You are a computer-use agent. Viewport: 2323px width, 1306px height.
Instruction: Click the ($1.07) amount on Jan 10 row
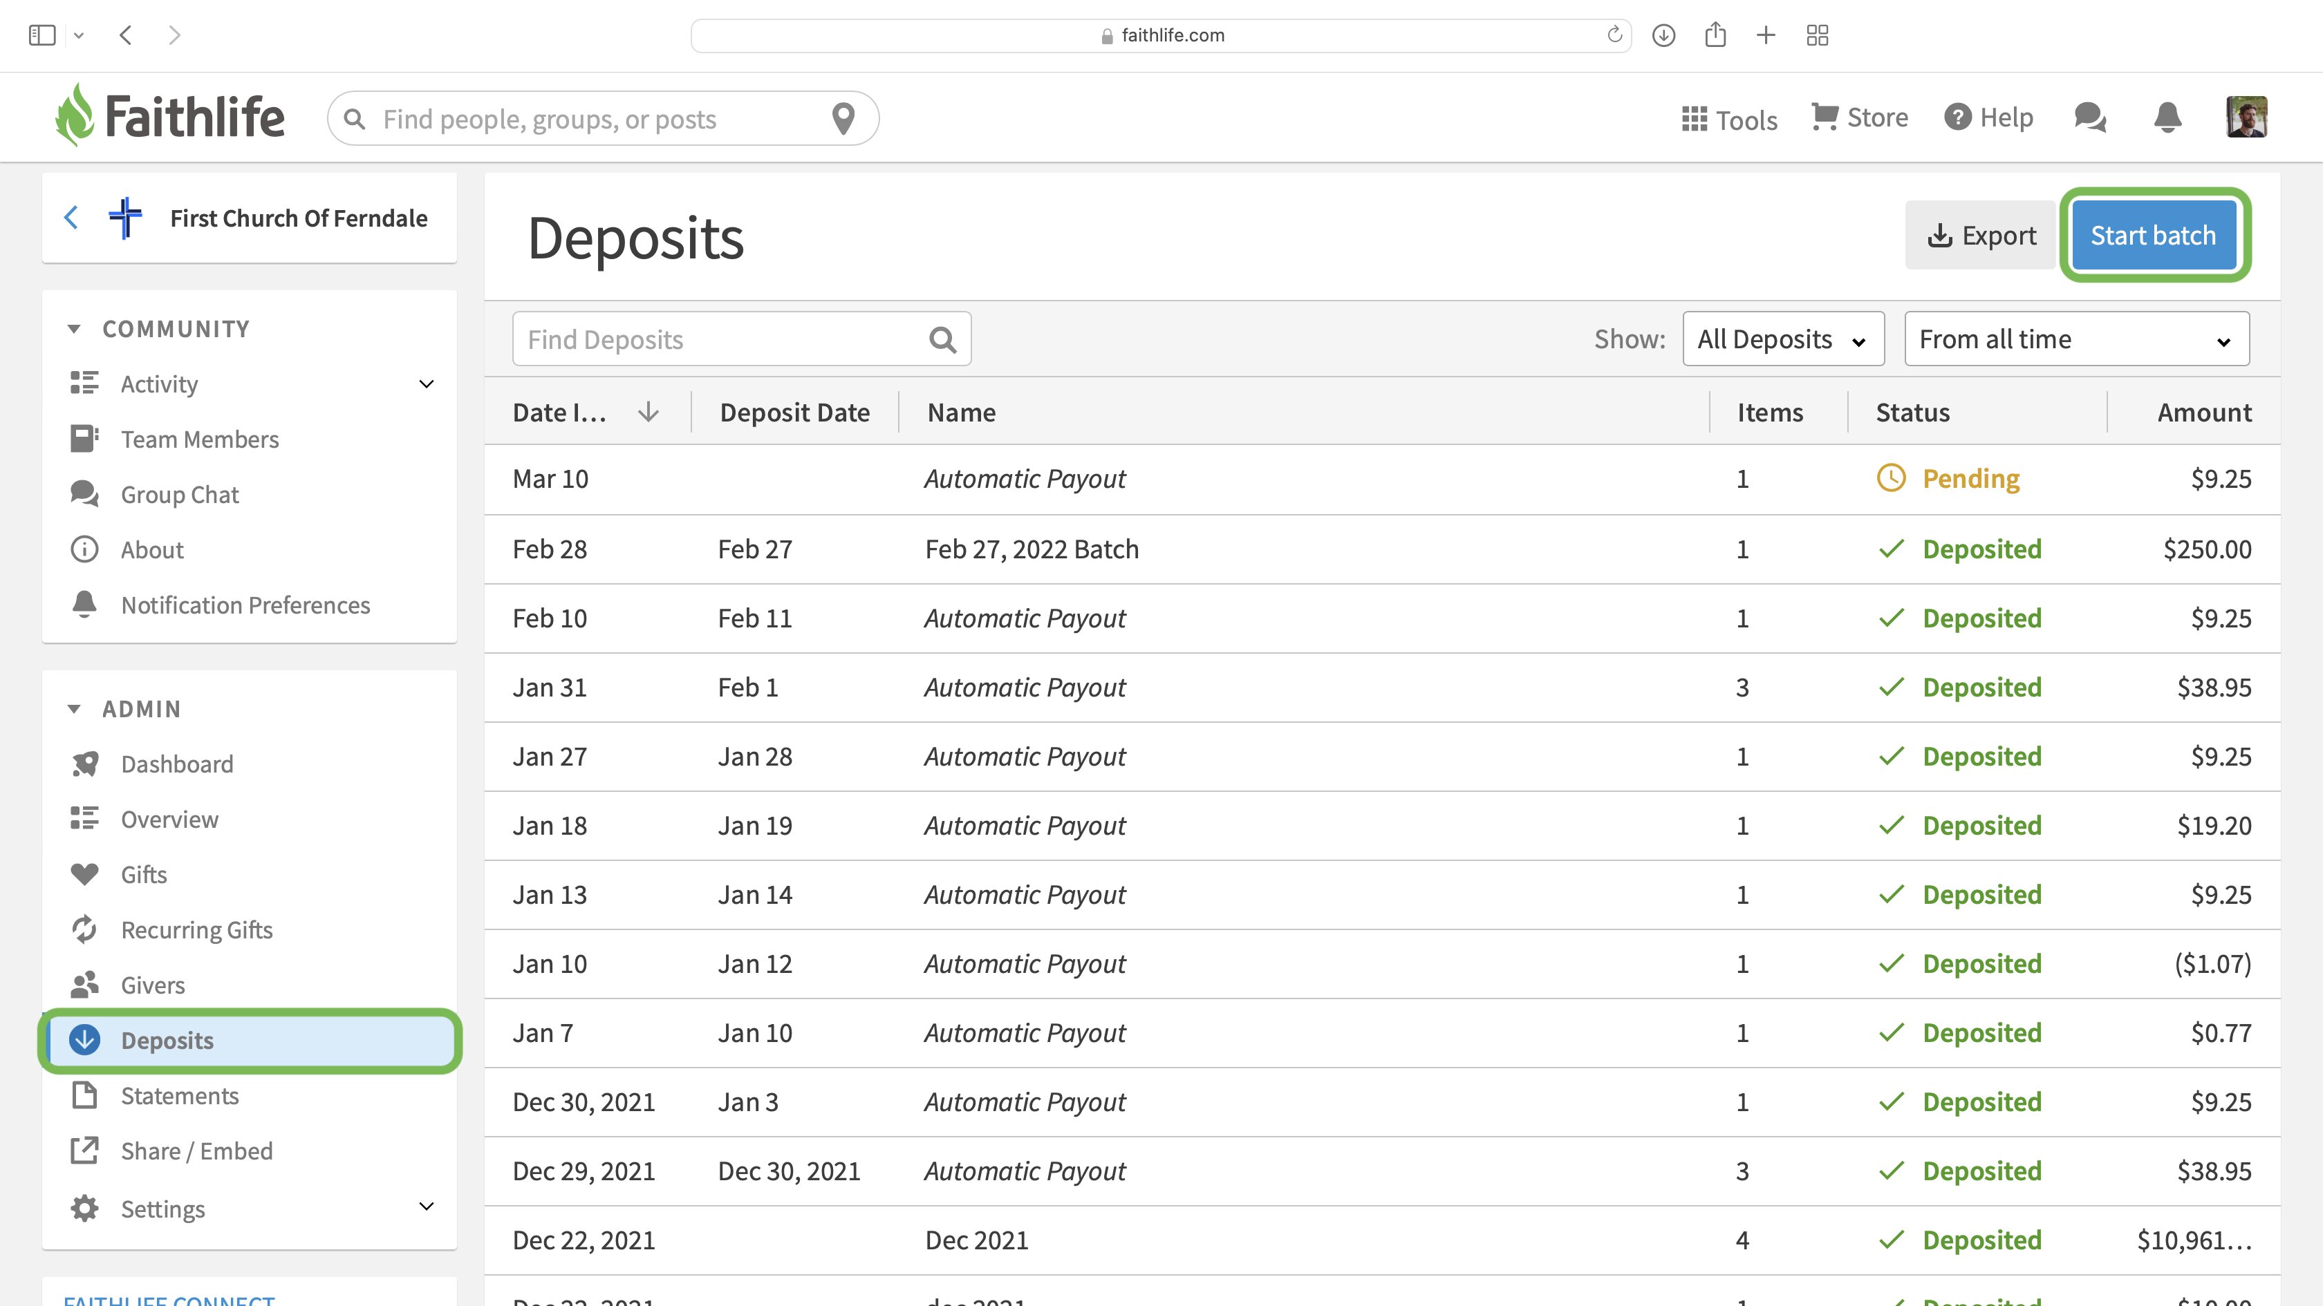point(2212,963)
